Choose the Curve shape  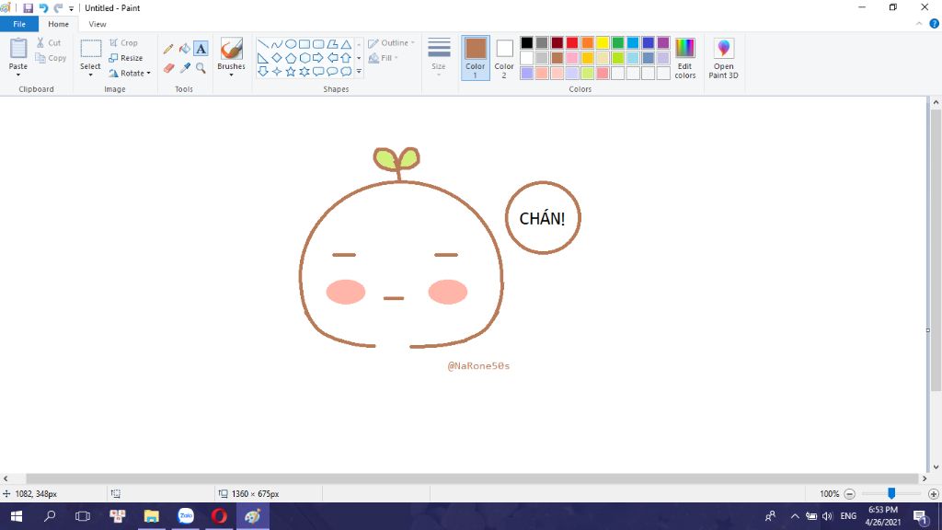tap(276, 44)
